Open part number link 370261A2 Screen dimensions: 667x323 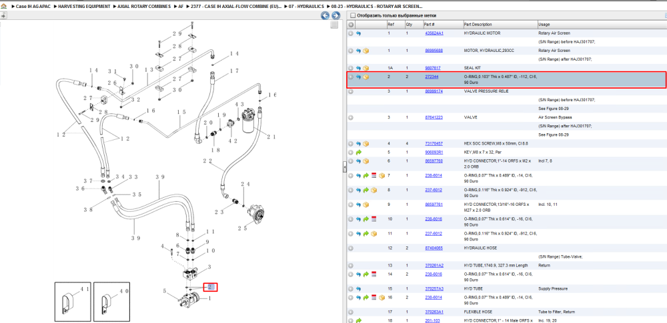pos(434,265)
